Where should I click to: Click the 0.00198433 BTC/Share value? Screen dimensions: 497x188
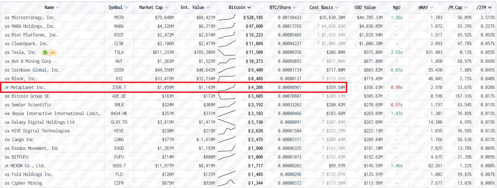click(289, 17)
